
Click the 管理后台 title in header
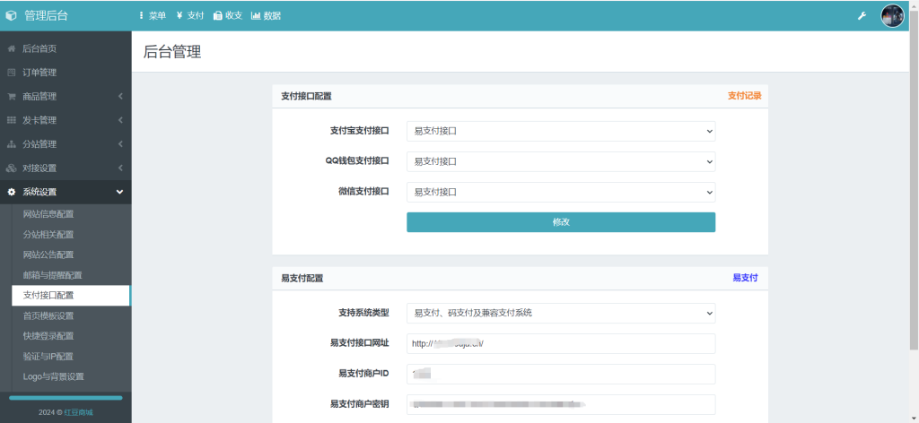46,16
